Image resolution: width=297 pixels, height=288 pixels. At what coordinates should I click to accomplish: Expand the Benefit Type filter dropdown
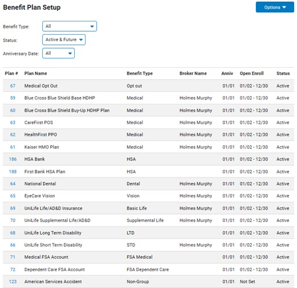pos(69,26)
